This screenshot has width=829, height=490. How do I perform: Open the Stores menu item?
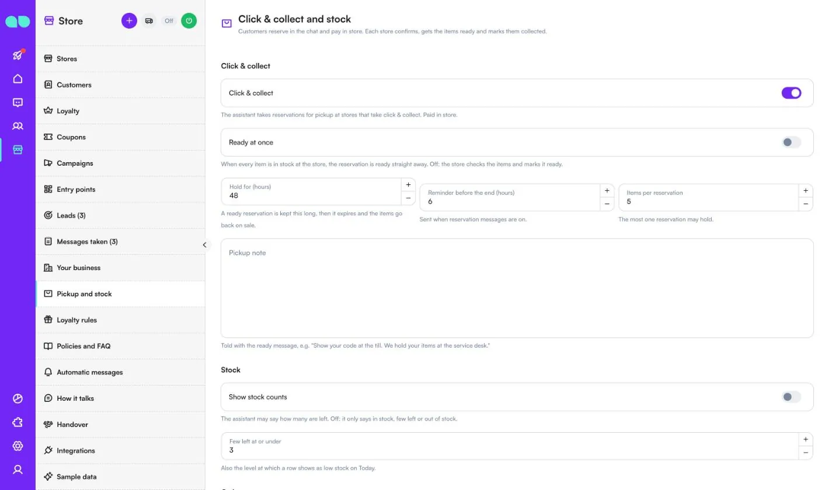click(120, 58)
